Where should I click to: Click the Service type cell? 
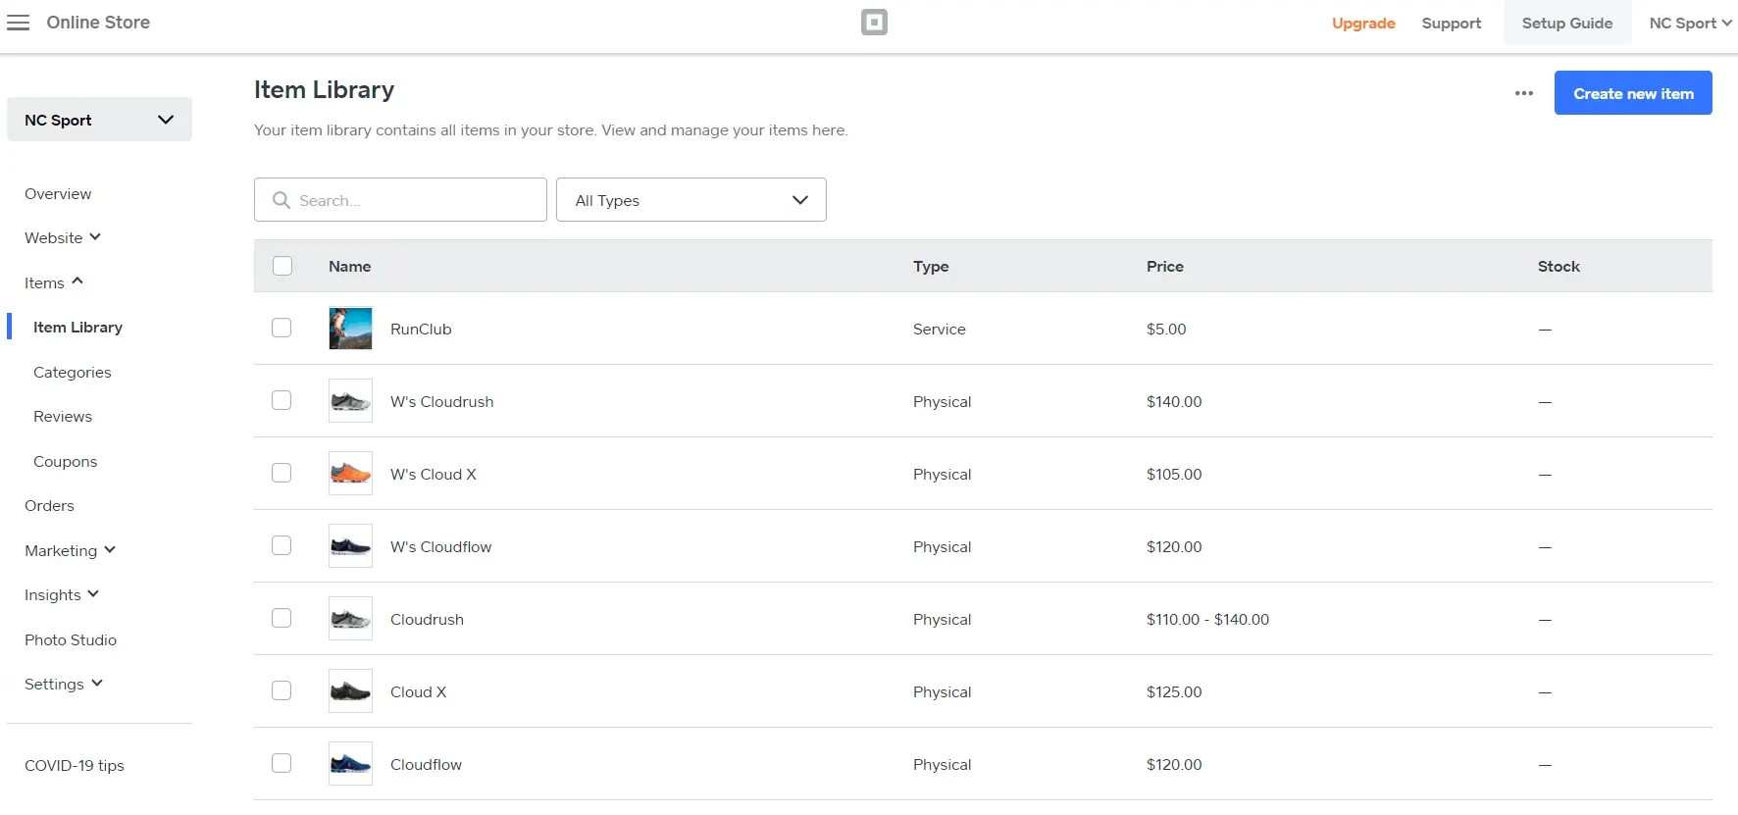(939, 329)
